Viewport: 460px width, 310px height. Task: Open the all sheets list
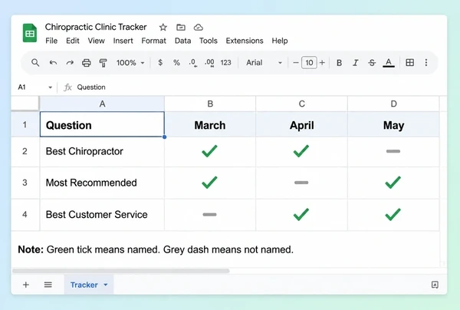[x=48, y=285]
